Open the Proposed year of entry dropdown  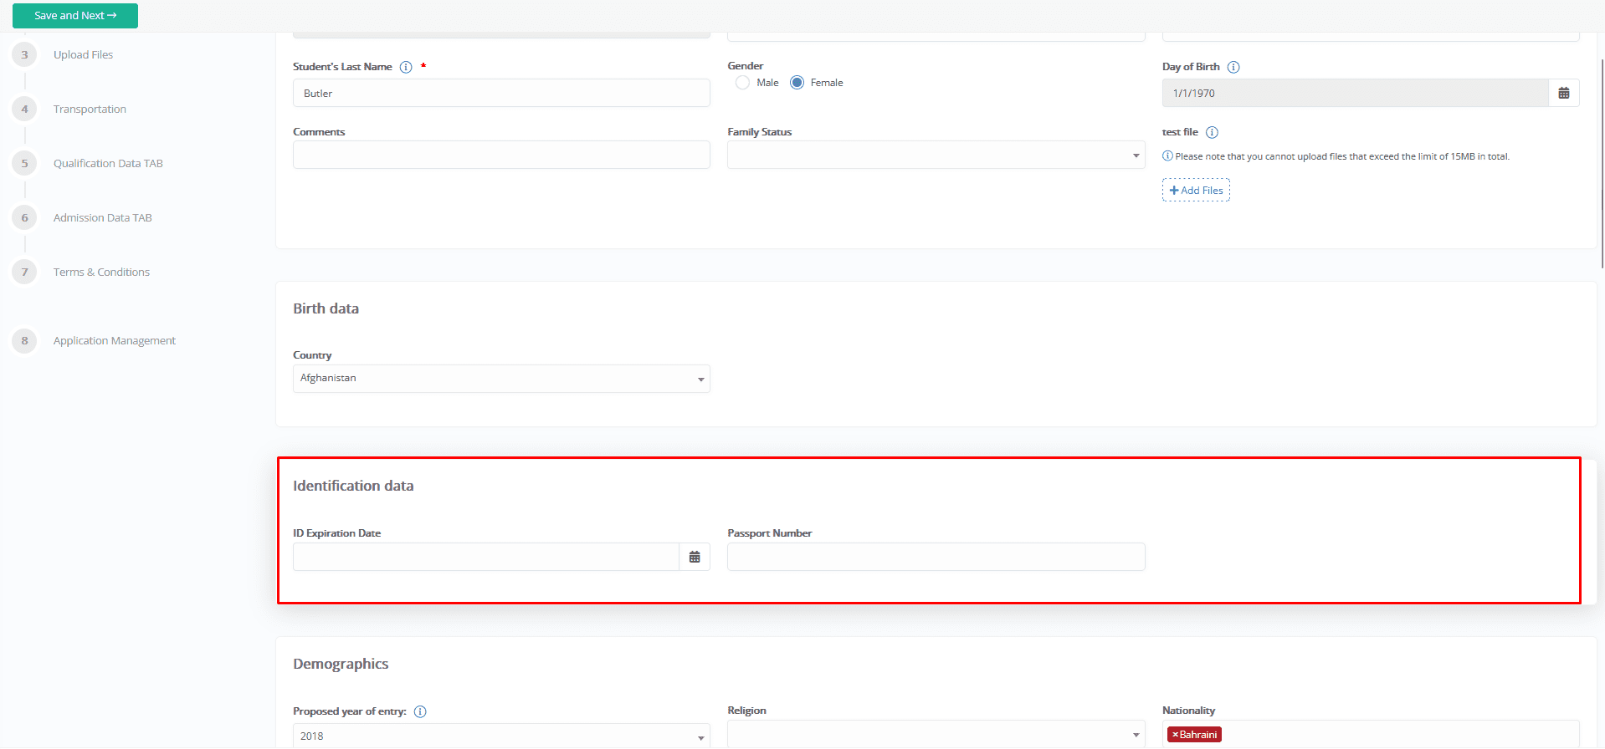pos(501,736)
